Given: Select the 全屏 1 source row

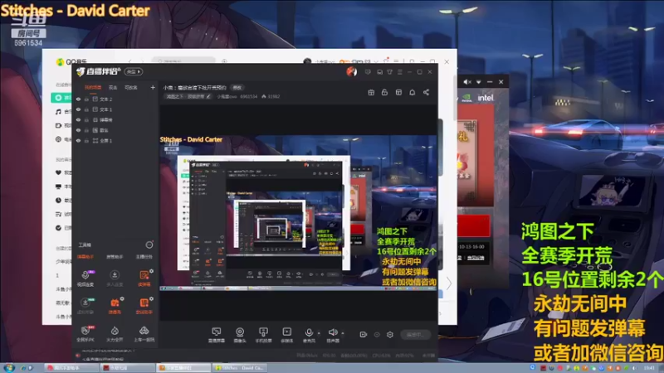Looking at the screenshot, I should click(x=115, y=140).
